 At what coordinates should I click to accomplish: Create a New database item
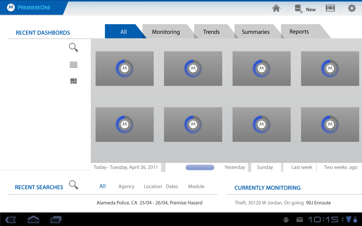[305, 9]
